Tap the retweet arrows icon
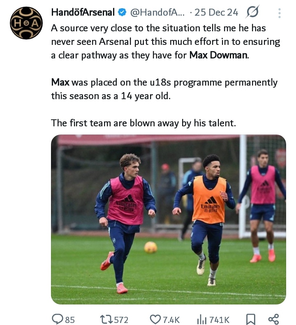Viewport: 296px width, 325px height. coord(105,319)
